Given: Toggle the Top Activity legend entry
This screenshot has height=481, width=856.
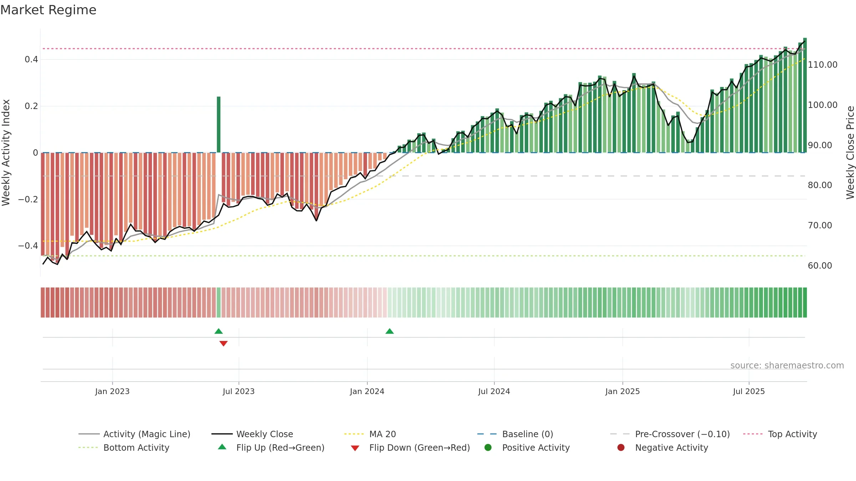Looking at the screenshot, I should coord(780,434).
